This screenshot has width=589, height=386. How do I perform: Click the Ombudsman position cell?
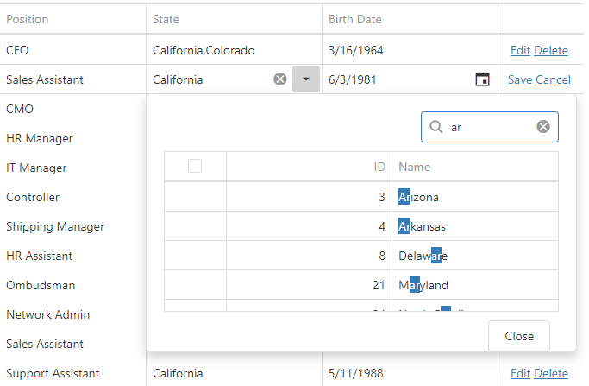73,285
